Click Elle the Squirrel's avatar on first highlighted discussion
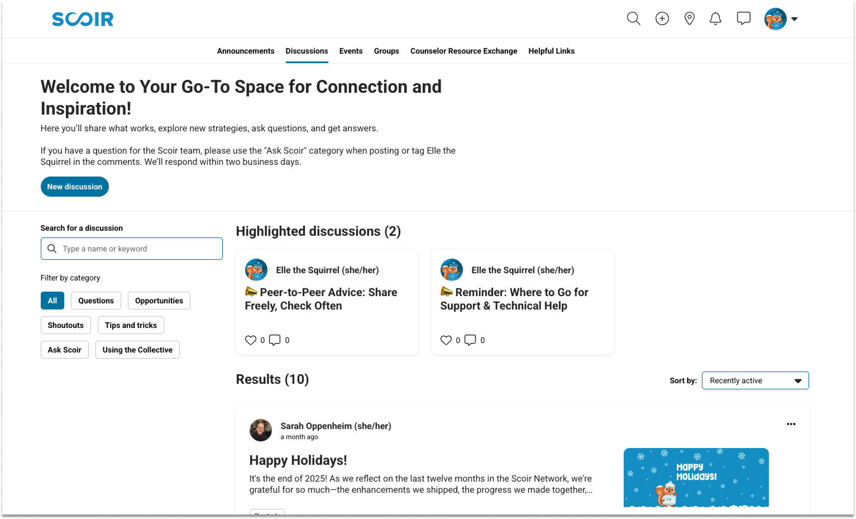The width and height of the screenshot is (856, 519). [x=256, y=269]
